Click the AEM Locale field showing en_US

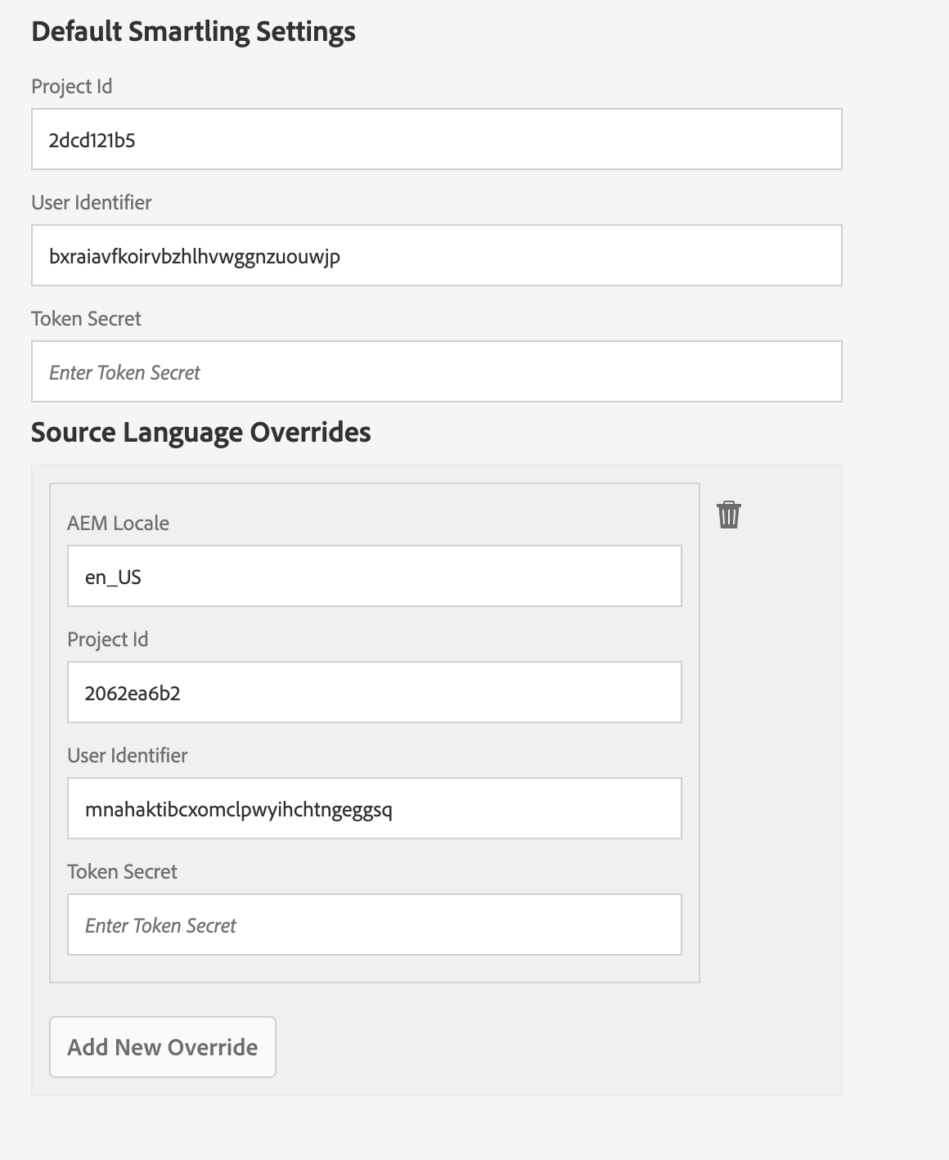374,577
